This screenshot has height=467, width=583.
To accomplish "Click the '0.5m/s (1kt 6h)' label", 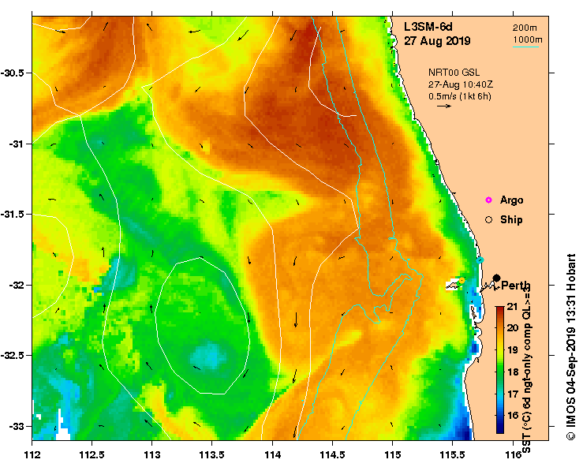I will 460,96.
